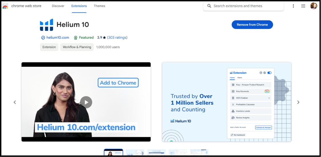321x157 pixels.
Task: Open the helium10.com website link
Action: pyautogui.click(x=57, y=37)
